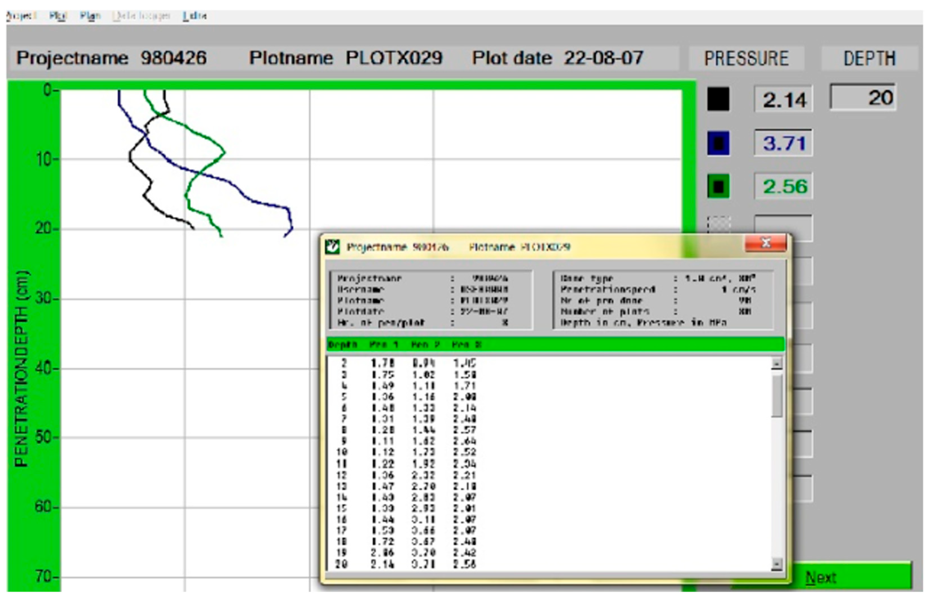Open the Plan menu
The width and height of the screenshot is (931, 601).
[90, 16]
